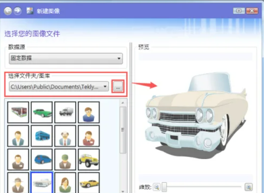Click the 缩放 zoom slider handle
The image size is (264, 193).
point(164,187)
